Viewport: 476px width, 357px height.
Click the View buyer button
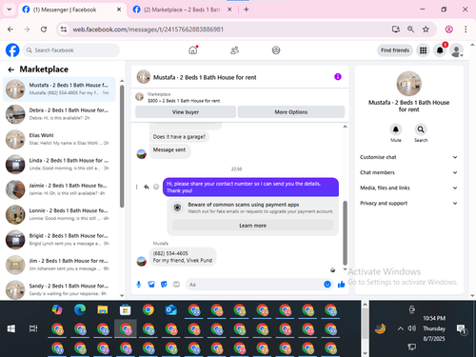[x=186, y=112]
